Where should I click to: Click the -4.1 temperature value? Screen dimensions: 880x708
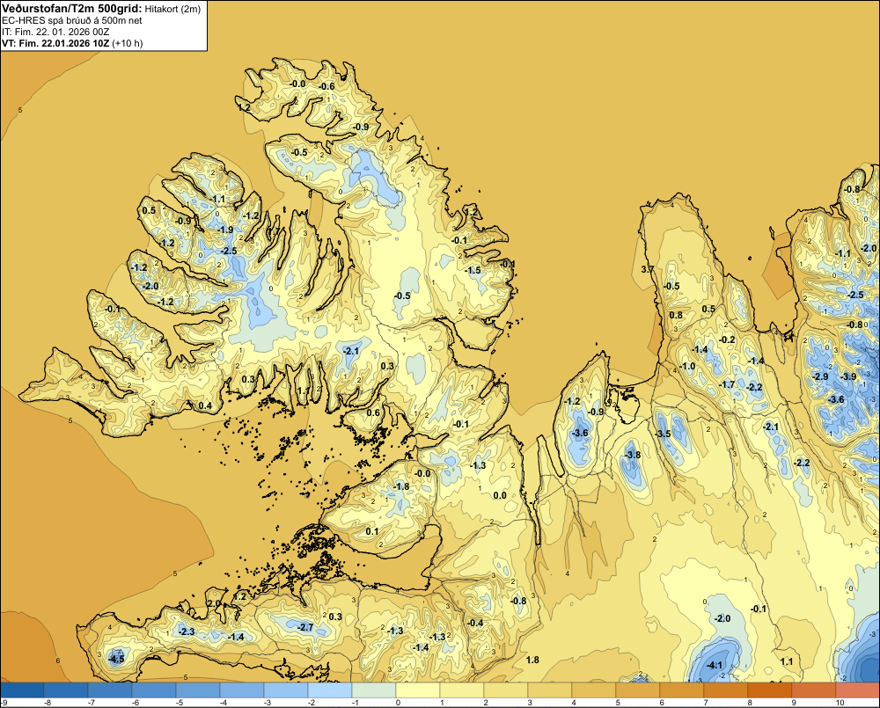pyautogui.click(x=715, y=666)
